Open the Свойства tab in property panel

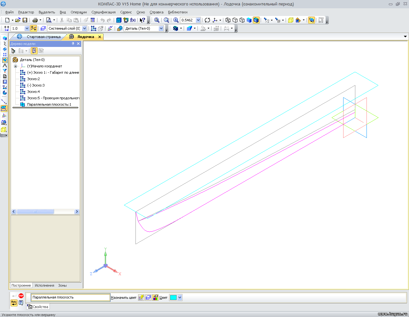point(38,307)
